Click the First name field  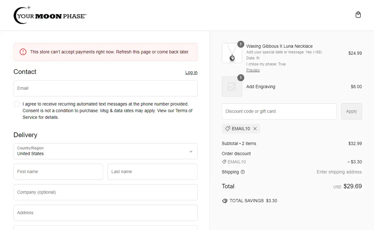tap(58, 172)
